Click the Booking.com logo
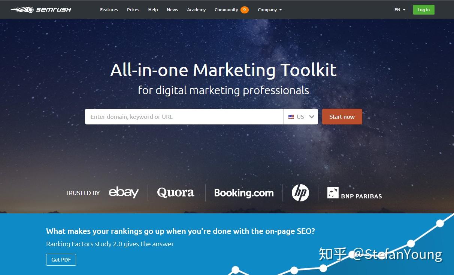The width and height of the screenshot is (454, 275). click(244, 193)
